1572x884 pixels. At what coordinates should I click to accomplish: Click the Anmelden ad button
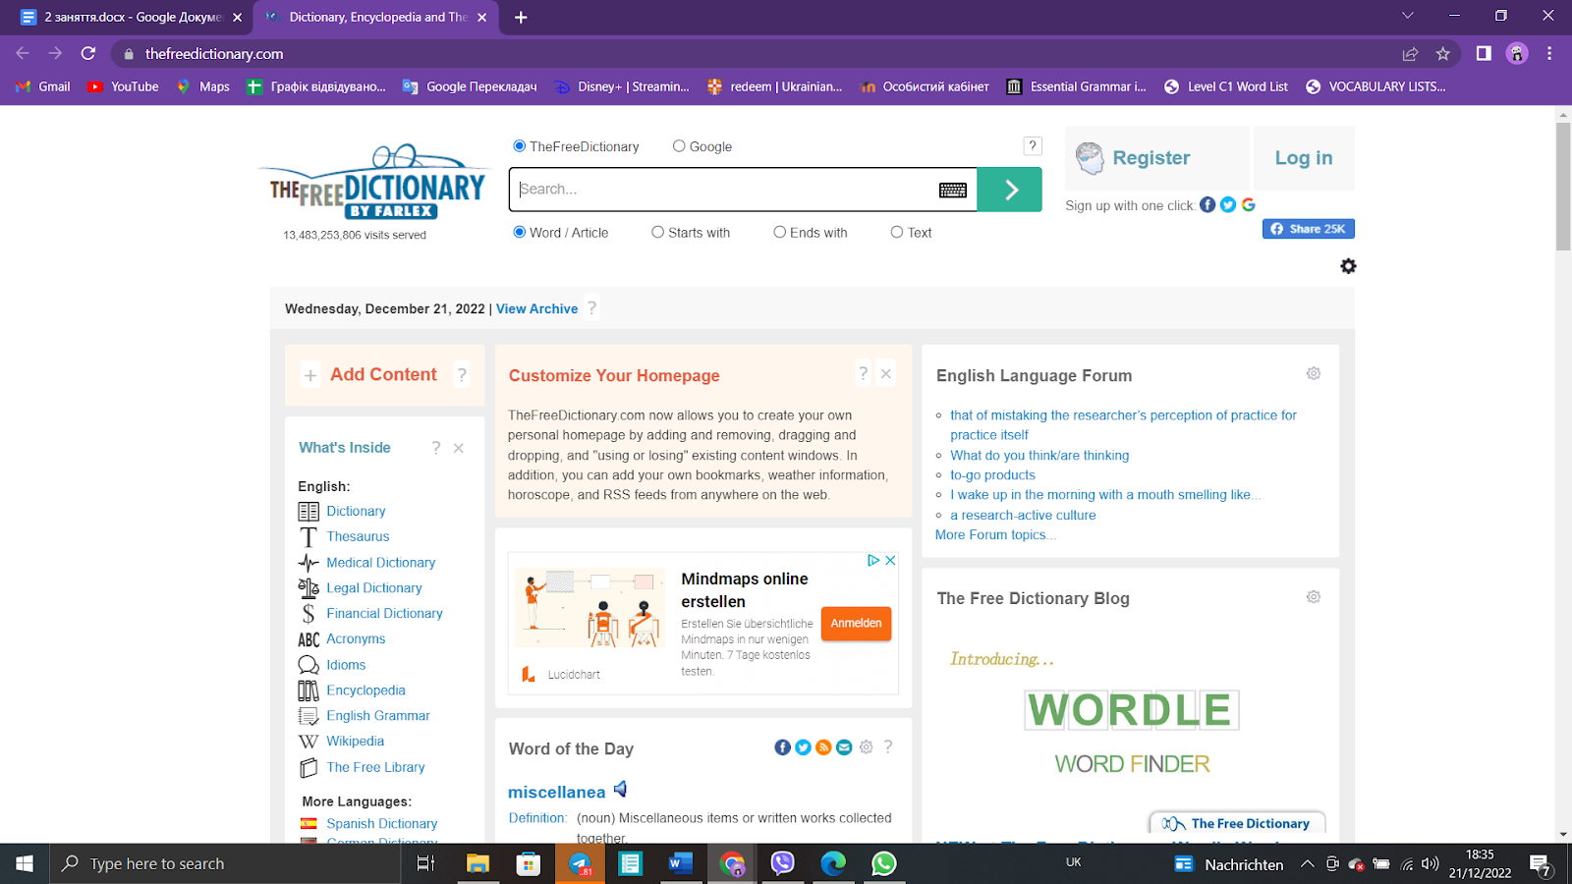856,624
